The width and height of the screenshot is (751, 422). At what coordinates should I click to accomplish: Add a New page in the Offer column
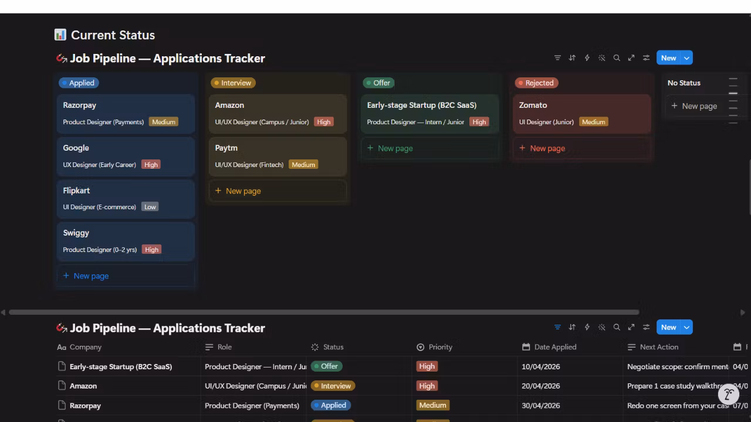click(429, 148)
